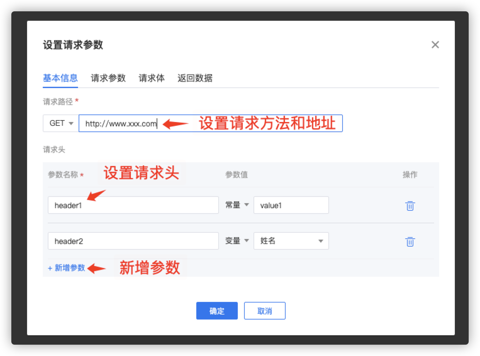Click the 参数值 column header
480x356 pixels.
point(236,175)
